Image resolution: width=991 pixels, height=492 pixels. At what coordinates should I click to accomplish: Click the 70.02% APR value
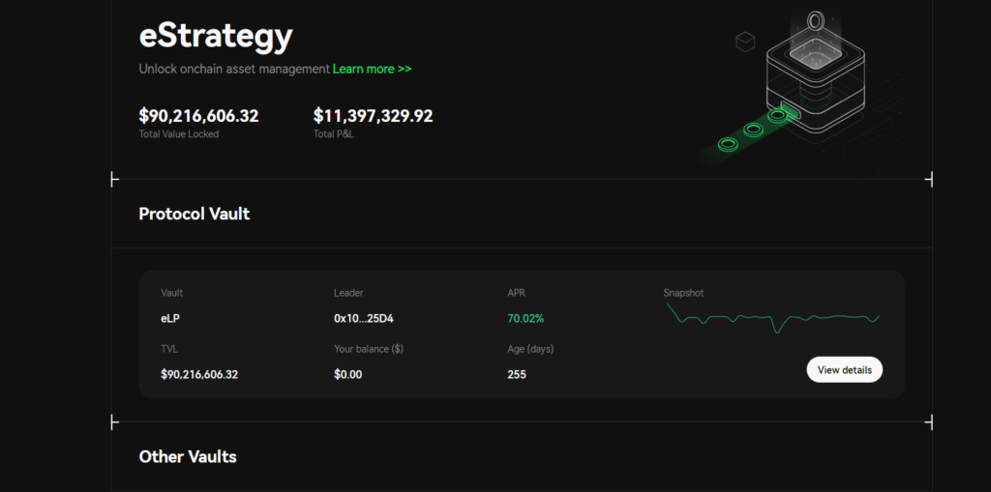(x=526, y=318)
